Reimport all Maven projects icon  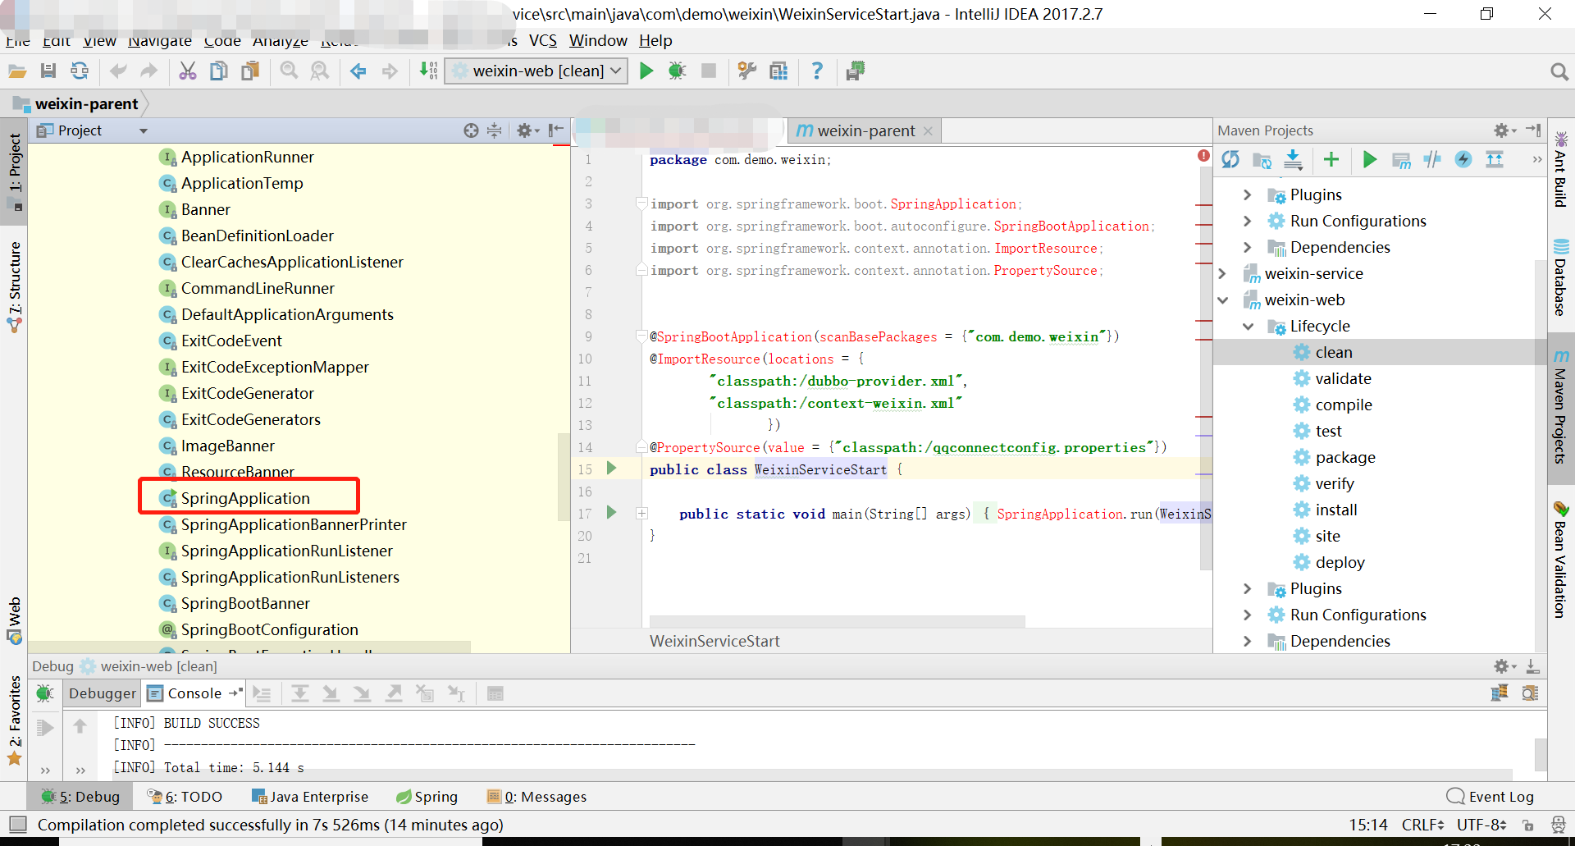coord(1230,159)
